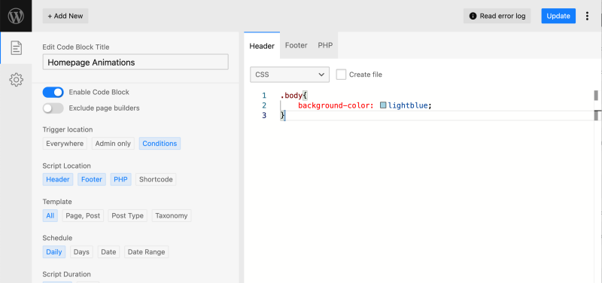
Task: Set Trigger location to Admin only
Action: [x=113, y=144]
